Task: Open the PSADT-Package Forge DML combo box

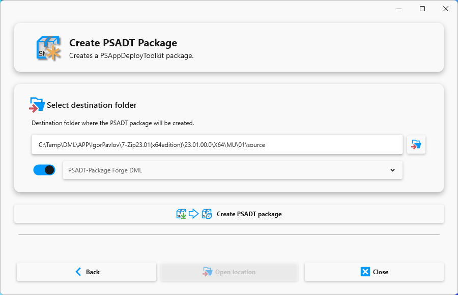Action: point(233,170)
